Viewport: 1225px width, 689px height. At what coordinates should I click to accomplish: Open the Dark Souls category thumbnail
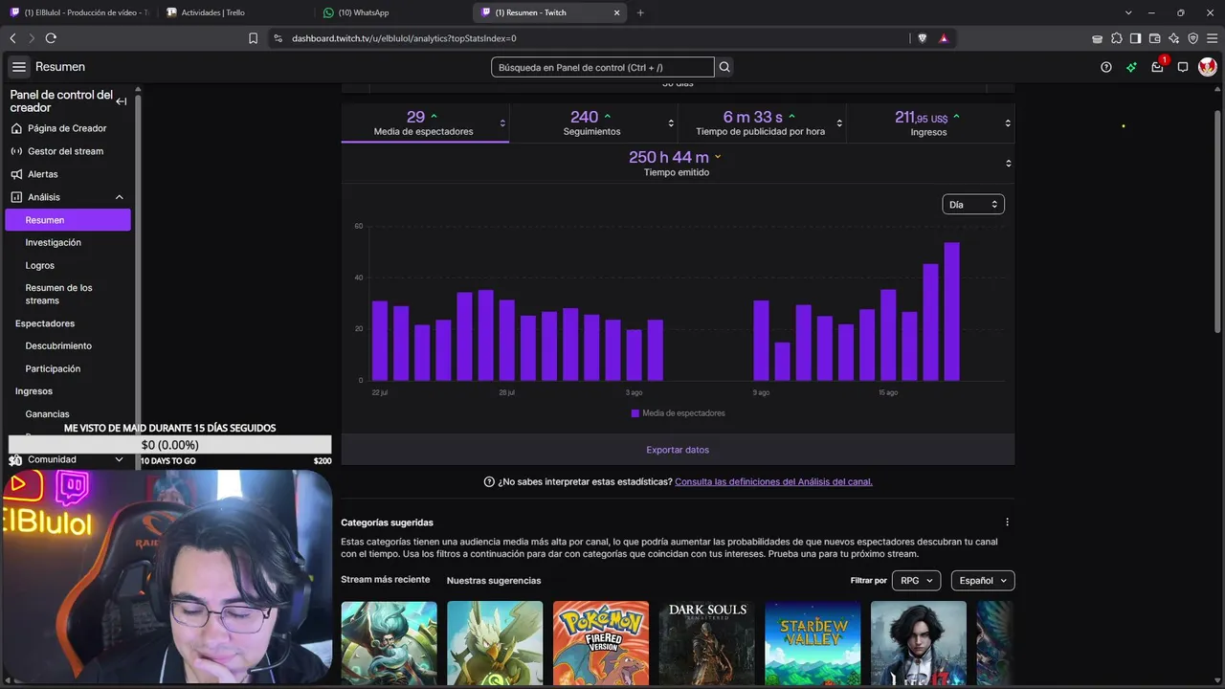click(707, 643)
